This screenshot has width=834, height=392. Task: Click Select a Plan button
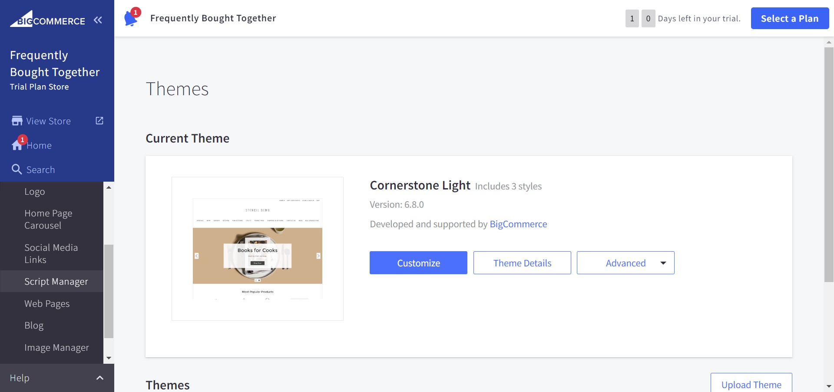point(790,19)
